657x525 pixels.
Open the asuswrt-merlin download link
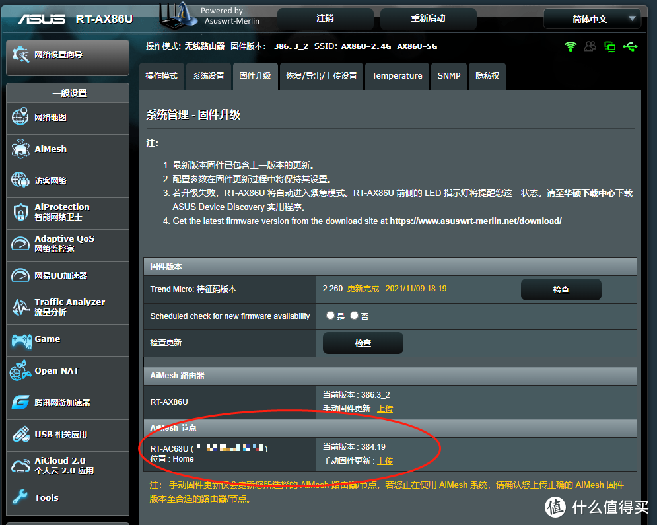pyautogui.click(x=475, y=221)
